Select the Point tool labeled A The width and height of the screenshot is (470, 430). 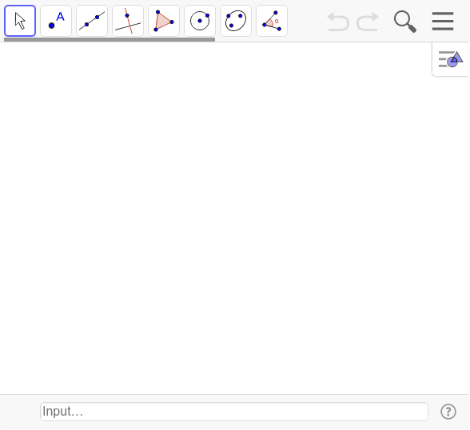coord(56,21)
